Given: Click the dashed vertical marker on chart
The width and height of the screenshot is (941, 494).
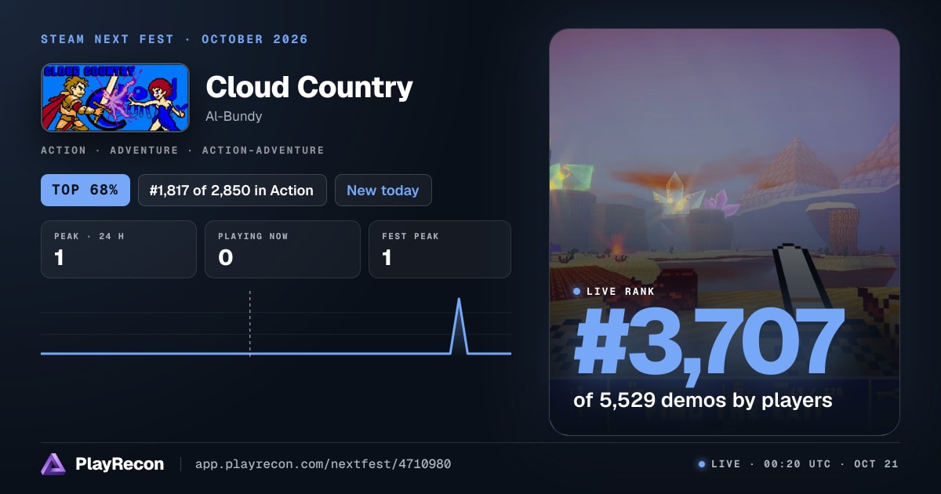Looking at the screenshot, I should coord(249,323).
